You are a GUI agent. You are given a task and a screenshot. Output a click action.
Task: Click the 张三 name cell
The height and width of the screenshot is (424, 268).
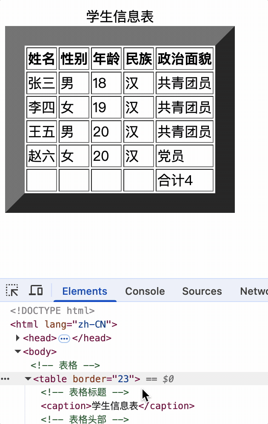click(x=42, y=83)
